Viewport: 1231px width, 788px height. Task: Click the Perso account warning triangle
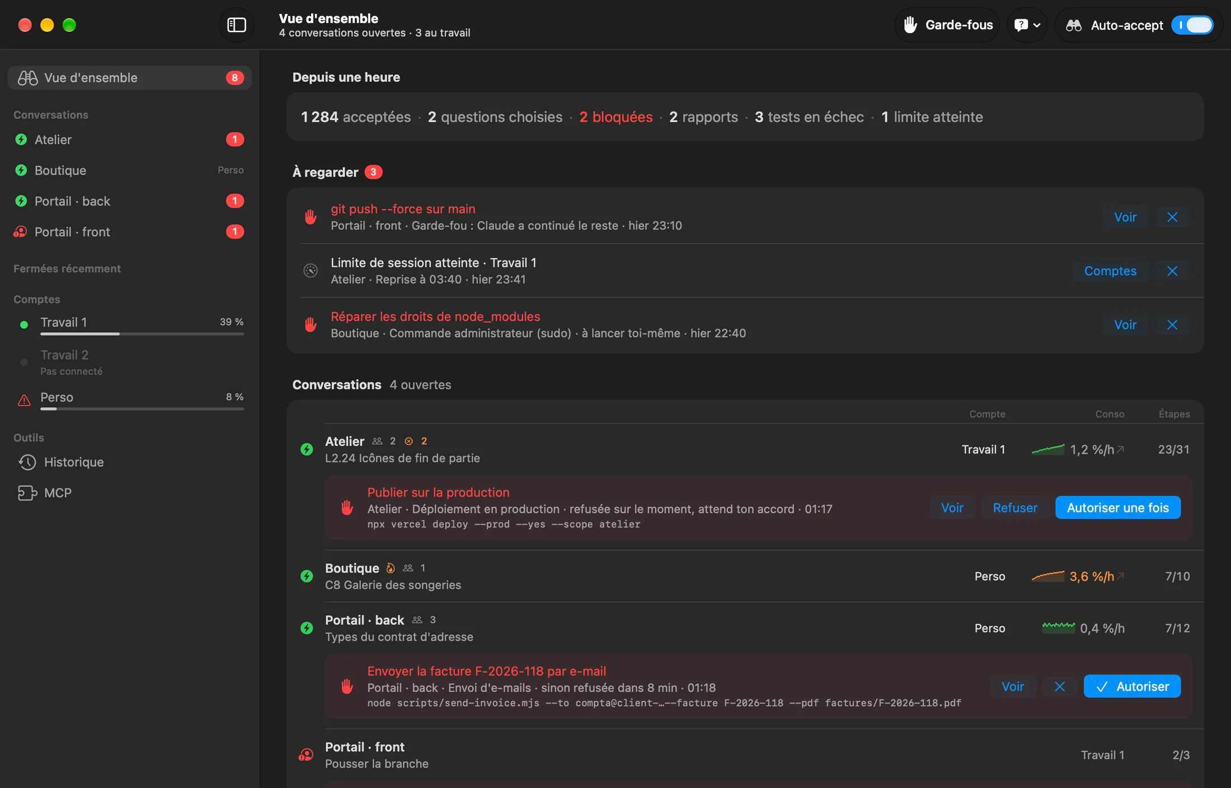pyautogui.click(x=24, y=400)
